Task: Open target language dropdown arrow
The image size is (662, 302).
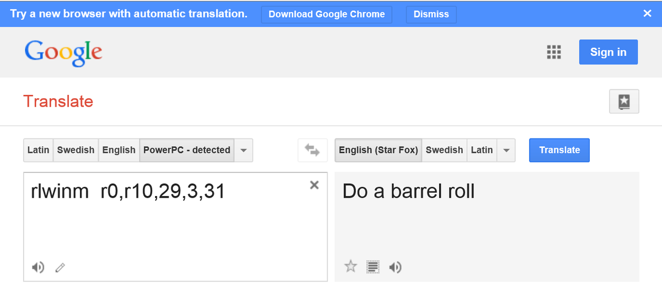Action: 506,150
